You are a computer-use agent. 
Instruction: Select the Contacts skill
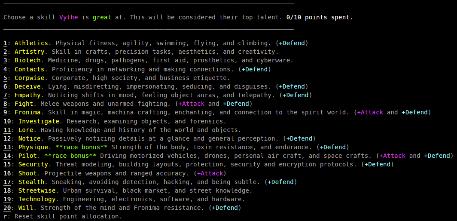[137, 69]
